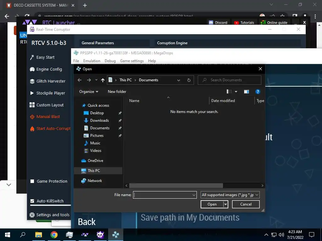Select This PC in navigation pane
322x241 pixels.
94,171
